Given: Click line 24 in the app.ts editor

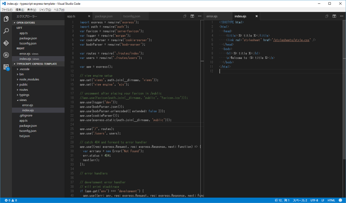Looking at the screenshot, I should pos(140,124).
